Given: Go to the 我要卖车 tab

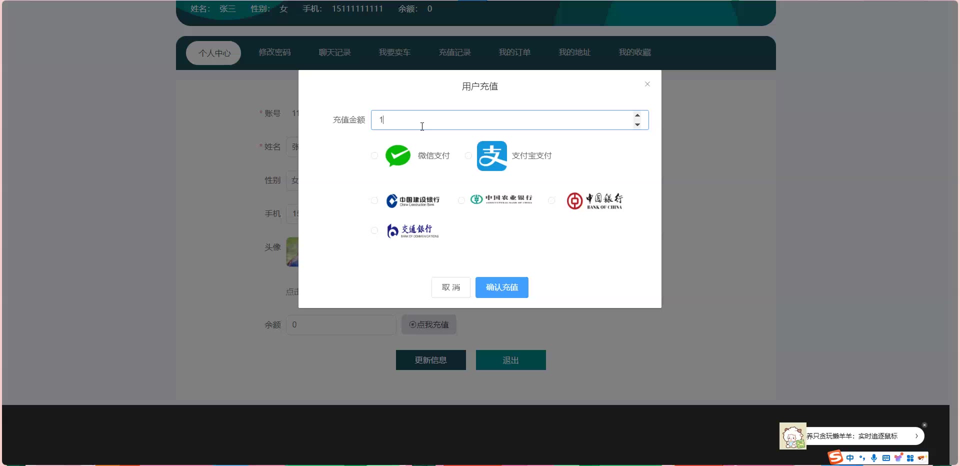Looking at the screenshot, I should click(394, 52).
